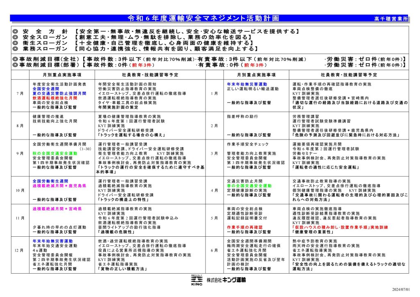This screenshot has height=297, width=420.
Task: Click 役員による営業所巡視指導の実施
Action: 131,250
